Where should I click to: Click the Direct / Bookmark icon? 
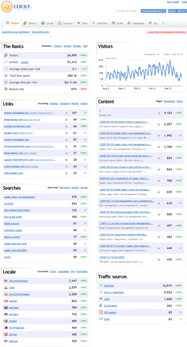coord(101,292)
